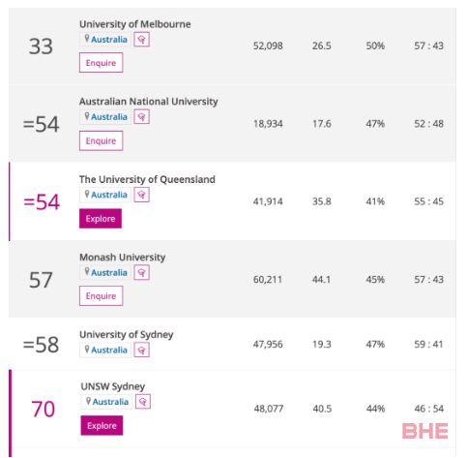Open Australian National University title link
The image size is (467, 458).
pyautogui.click(x=149, y=102)
